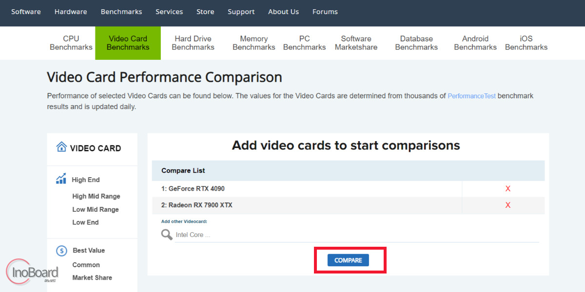This screenshot has height=292, width=585.
Task: Open the Forums menu item
Action: 325,12
